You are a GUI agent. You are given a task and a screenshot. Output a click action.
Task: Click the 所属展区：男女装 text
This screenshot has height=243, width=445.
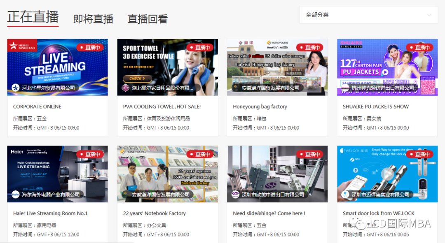[x=362, y=118]
